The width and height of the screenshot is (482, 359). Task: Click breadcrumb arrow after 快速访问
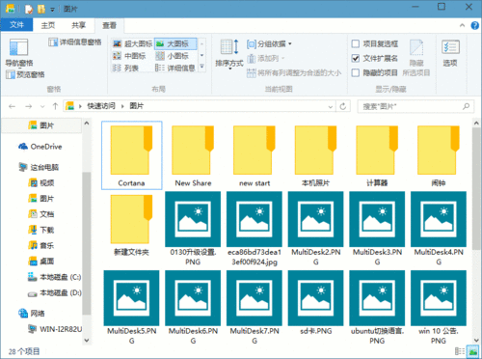pos(122,106)
